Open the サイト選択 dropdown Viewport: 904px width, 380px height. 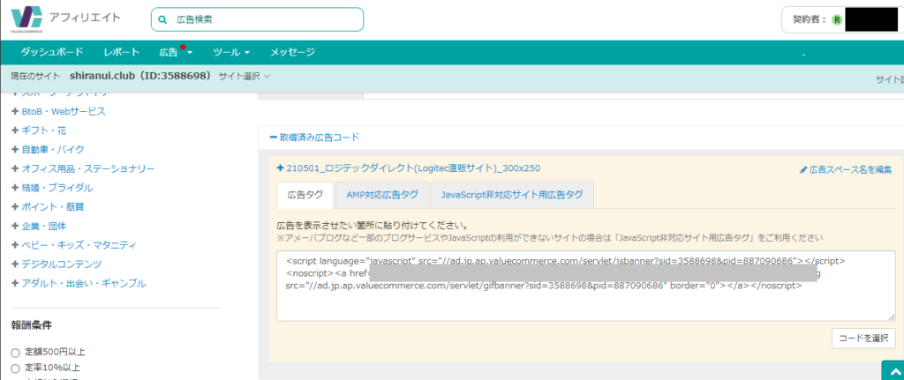[x=245, y=76]
